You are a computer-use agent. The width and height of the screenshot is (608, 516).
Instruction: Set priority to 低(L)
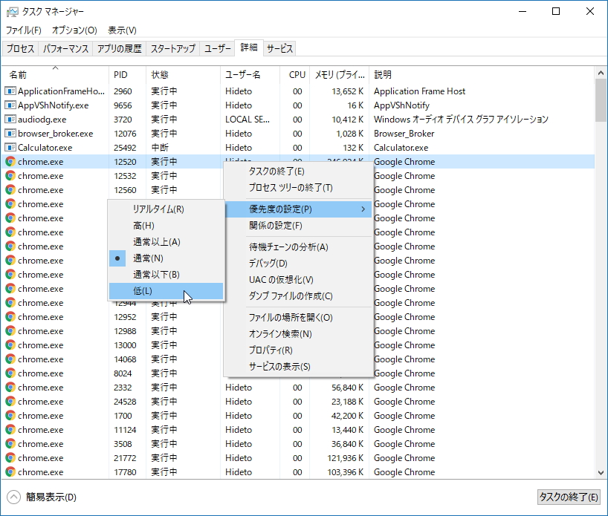(166, 291)
